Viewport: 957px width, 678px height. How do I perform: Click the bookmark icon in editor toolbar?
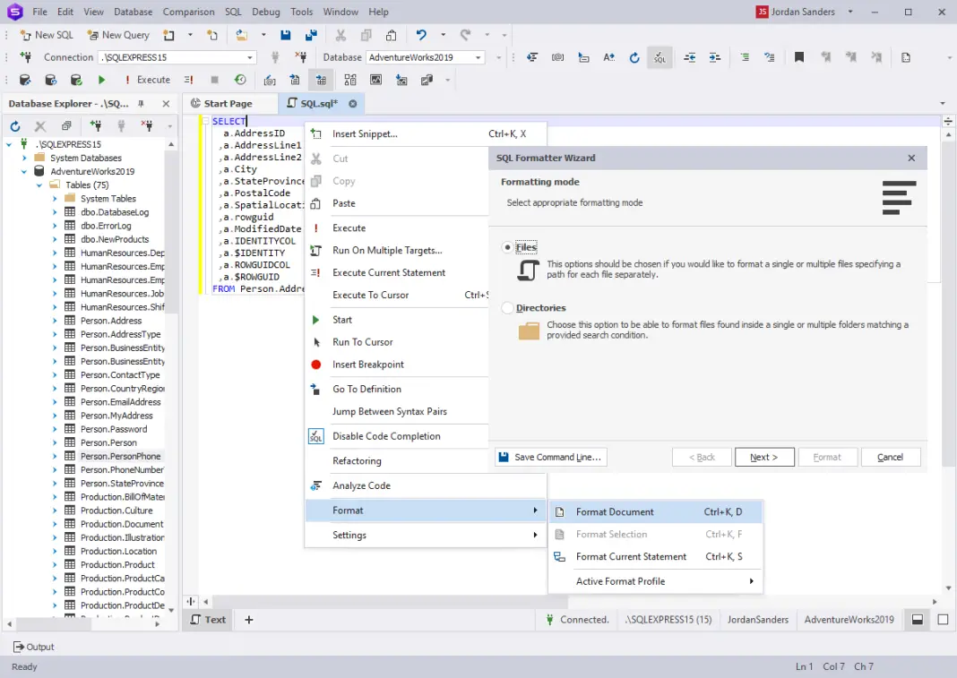pos(799,57)
